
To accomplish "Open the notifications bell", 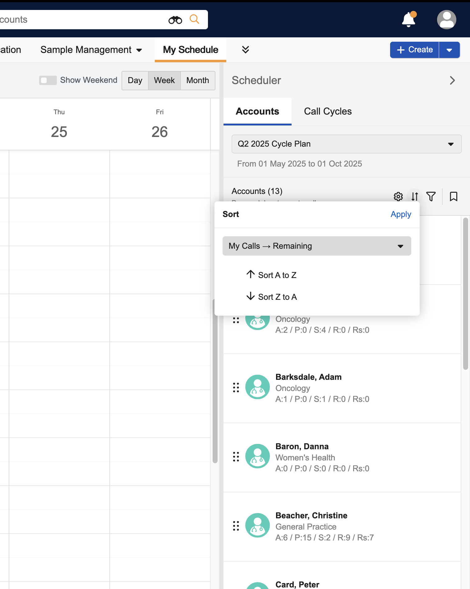I will coord(408,20).
